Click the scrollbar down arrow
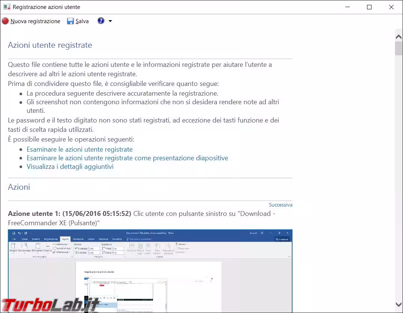 (399, 305)
